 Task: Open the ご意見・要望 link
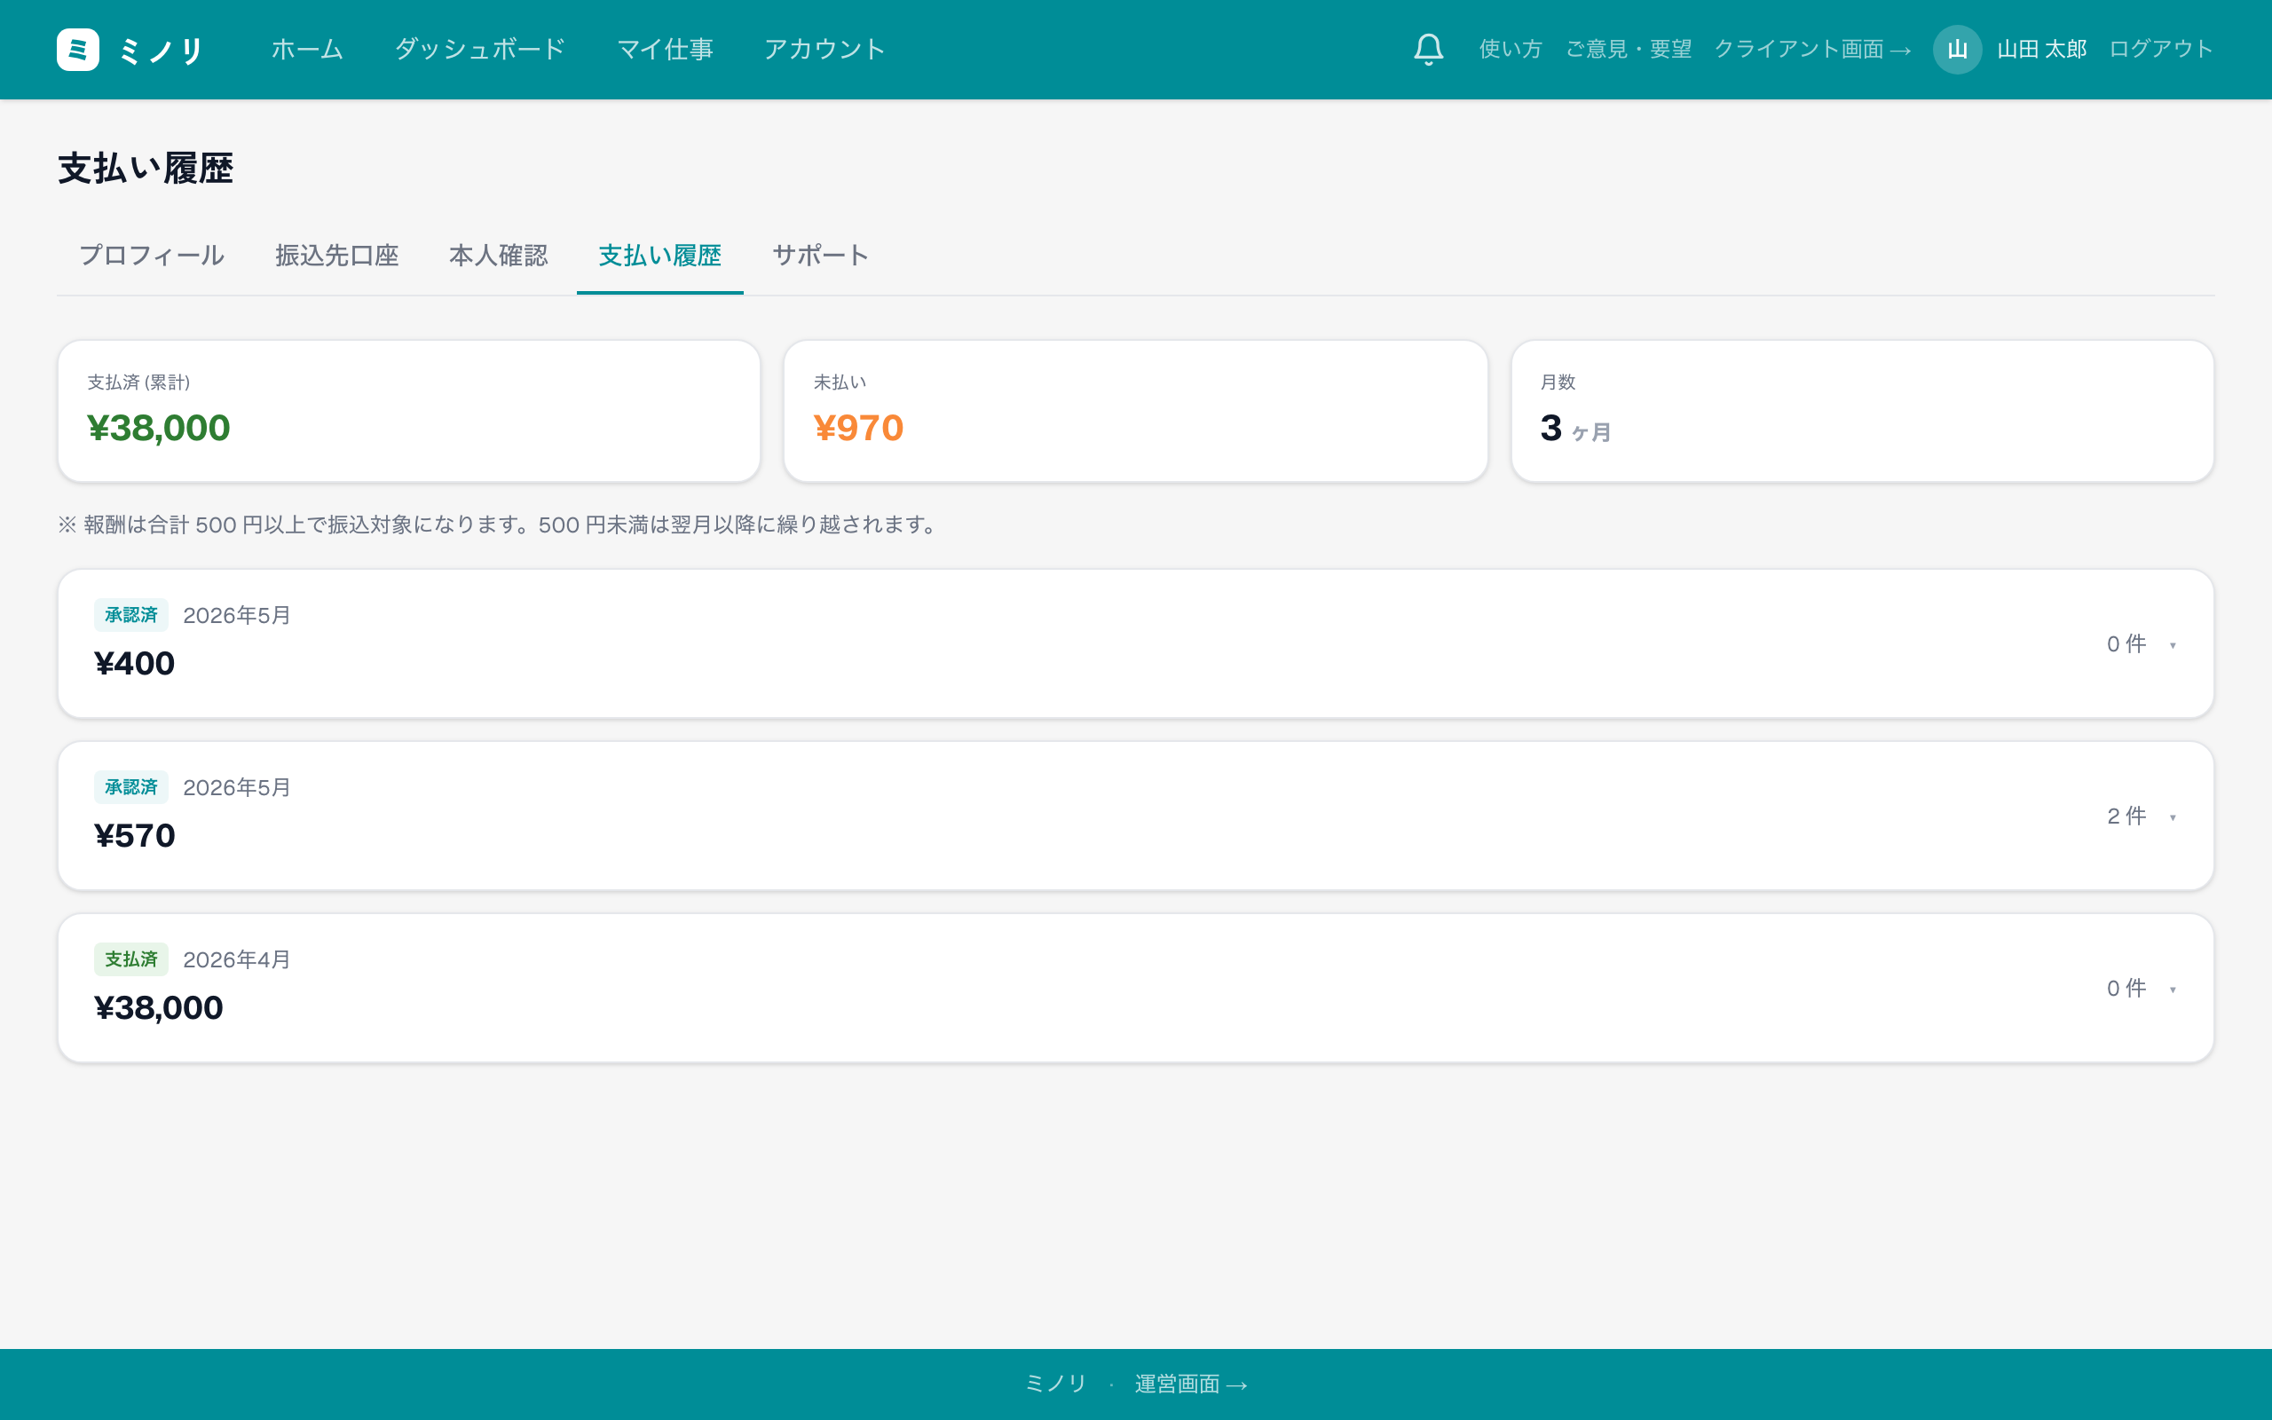[1628, 50]
